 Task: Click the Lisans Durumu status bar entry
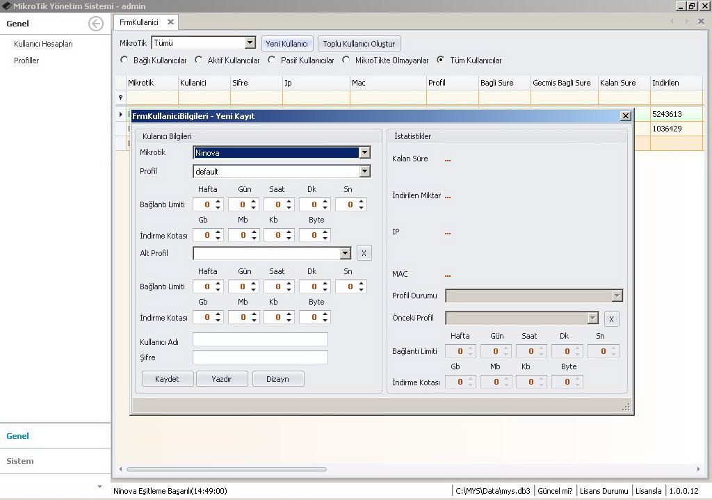(604, 491)
